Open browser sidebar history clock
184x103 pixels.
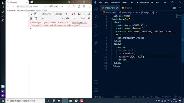click(x=3, y=7)
